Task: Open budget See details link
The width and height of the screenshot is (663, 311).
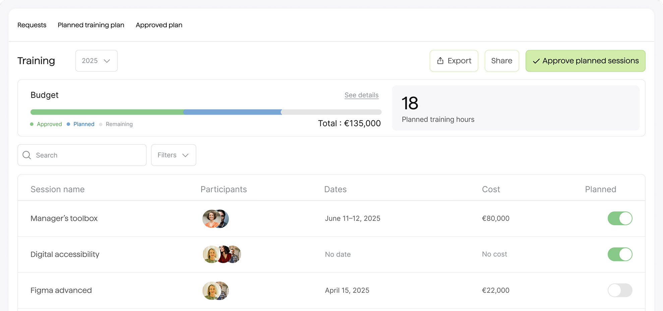Action: coord(361,95)
